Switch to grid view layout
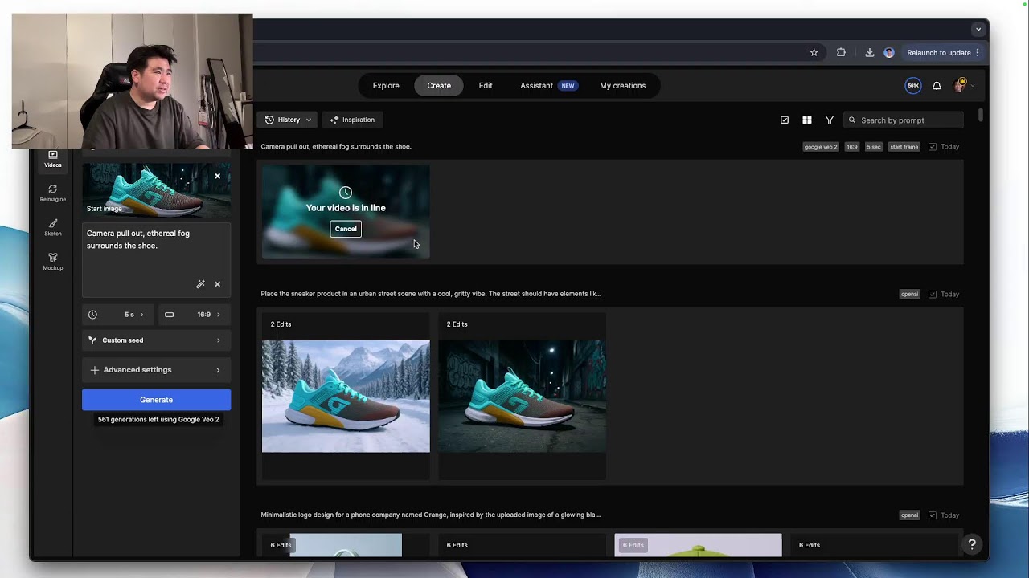 [x=807, y=120]
